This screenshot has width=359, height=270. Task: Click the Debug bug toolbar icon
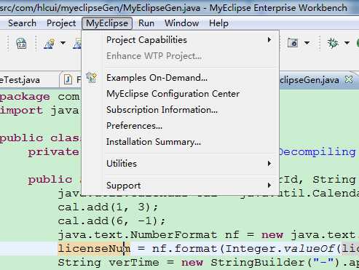pos(333,43)
